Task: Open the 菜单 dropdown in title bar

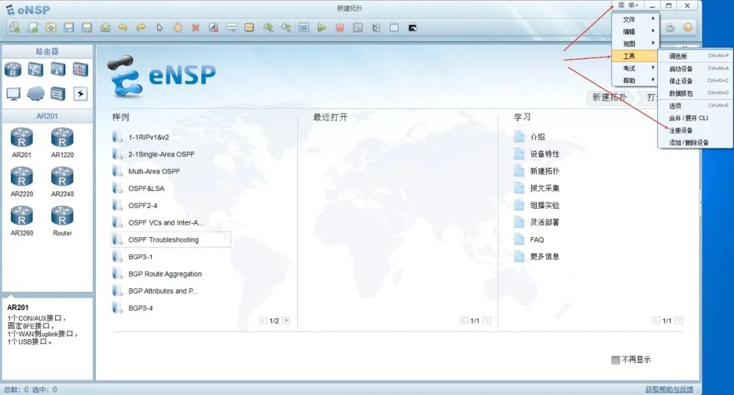Action: [628, 5]
